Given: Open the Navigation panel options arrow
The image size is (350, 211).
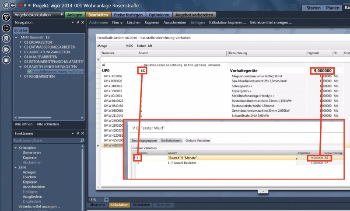Looking at the screenshot, I should [x=73, y=23].
